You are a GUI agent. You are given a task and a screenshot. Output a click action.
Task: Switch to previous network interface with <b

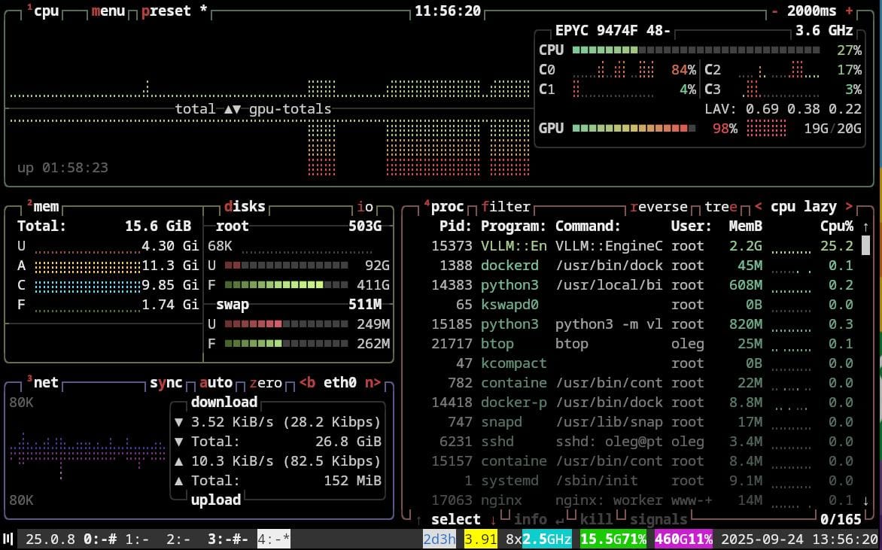(307, 383)
